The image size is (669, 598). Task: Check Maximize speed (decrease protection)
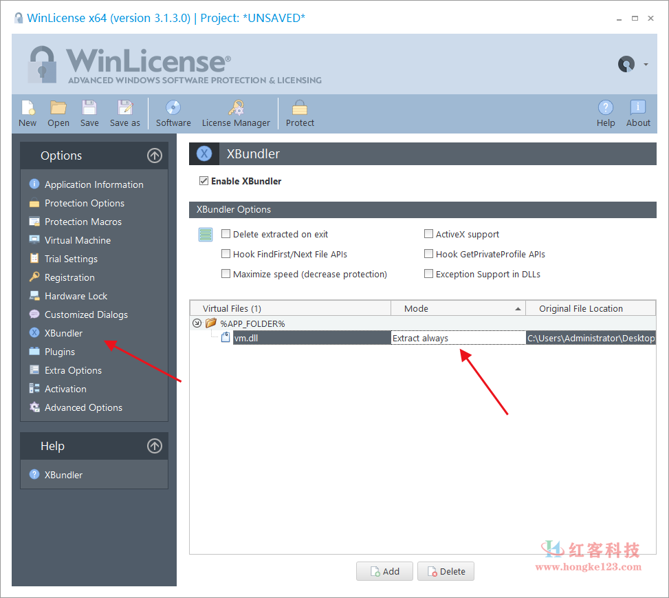pos(226,273)
